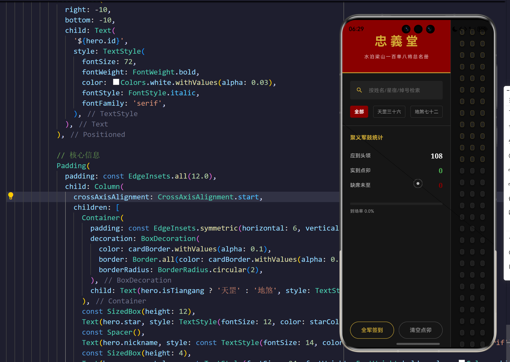The height and width of the screenshot is (362, 510).
Task: Click the subtitle 水泊梁山一百单八将总名册
Action: pyautogui.click(x=396, y=57)
